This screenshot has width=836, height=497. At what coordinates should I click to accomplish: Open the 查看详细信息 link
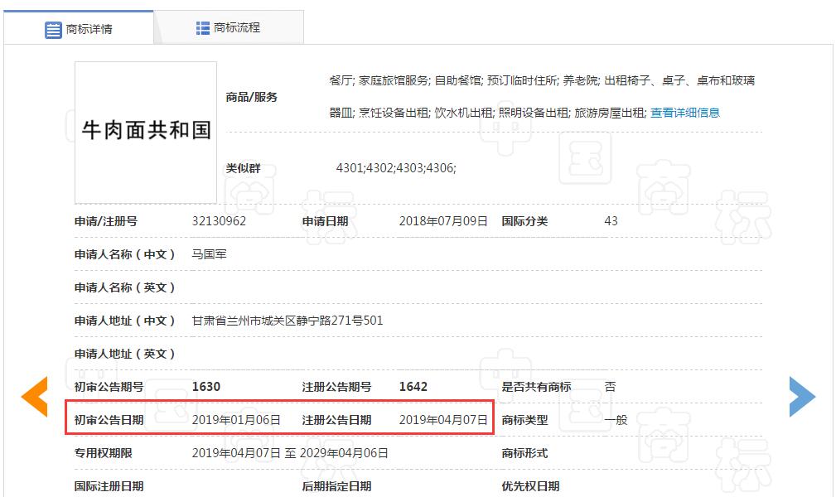tap(684, 113)
